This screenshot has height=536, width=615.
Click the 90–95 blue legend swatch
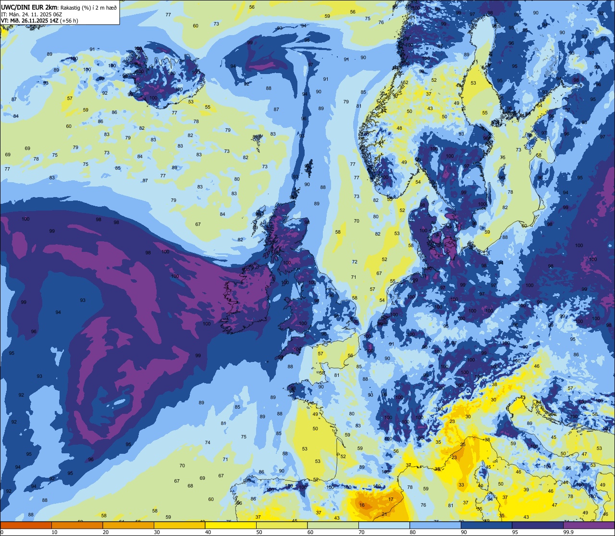click(x=486, y=525)
